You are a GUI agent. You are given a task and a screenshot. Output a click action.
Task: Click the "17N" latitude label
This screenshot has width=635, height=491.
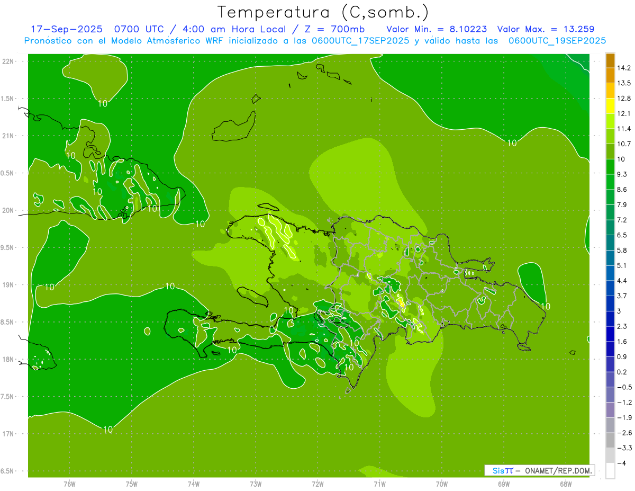coord(8,434)
